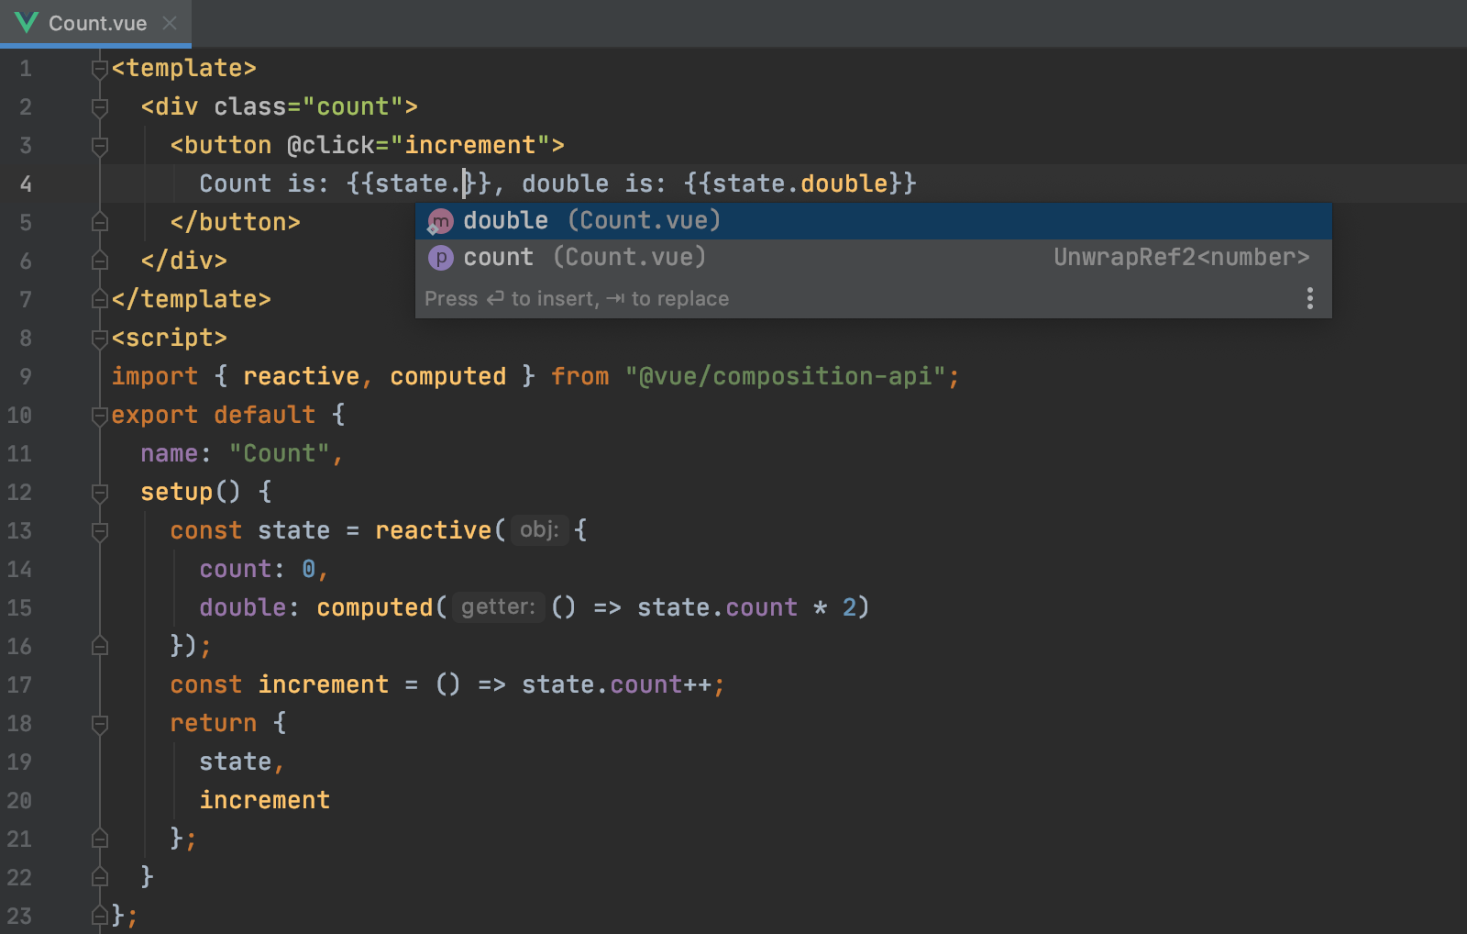Click the property icon beside count
Screen dimensions: 1467x934
(x=441, y=258)
